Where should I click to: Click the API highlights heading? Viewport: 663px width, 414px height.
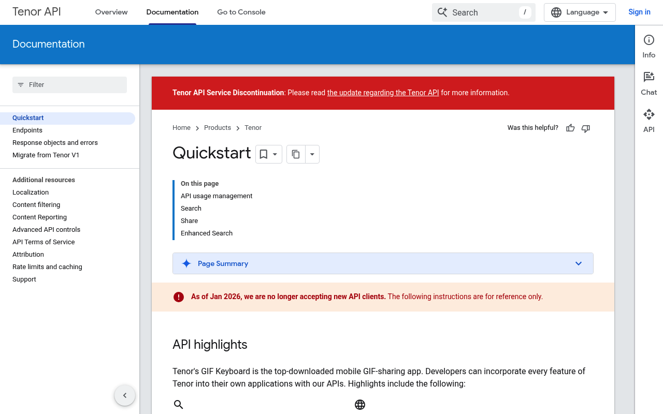click(x=210, y=345)
